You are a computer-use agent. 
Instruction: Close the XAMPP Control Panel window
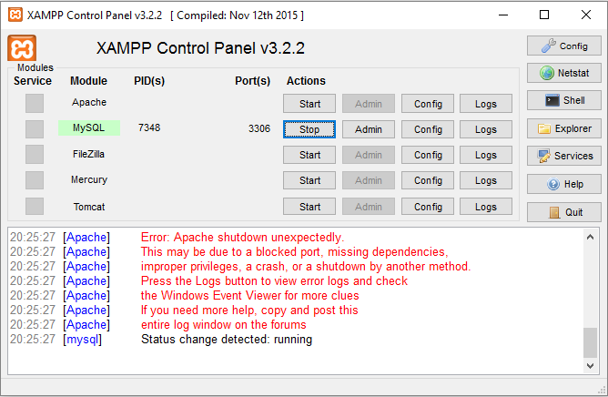[x=586, y=15]
